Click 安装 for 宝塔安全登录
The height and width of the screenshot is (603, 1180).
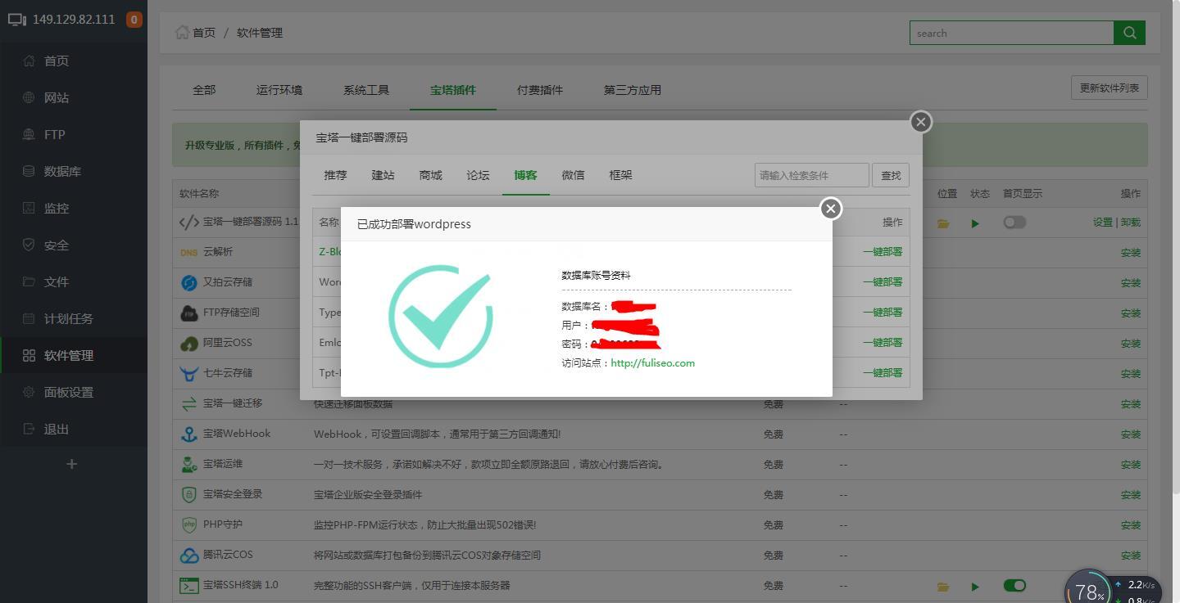pyautogui.click(x=1131, y=495)
